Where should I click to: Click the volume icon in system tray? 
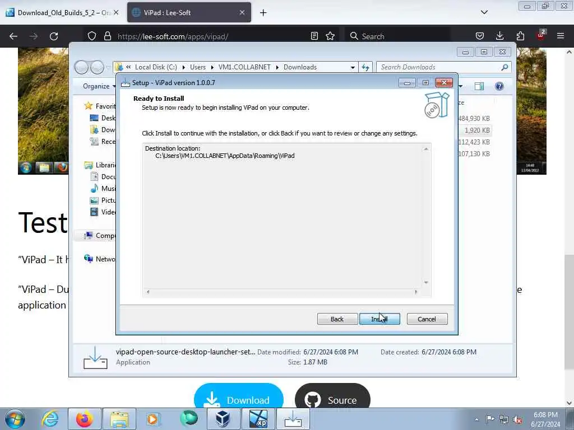coord(517,419)
